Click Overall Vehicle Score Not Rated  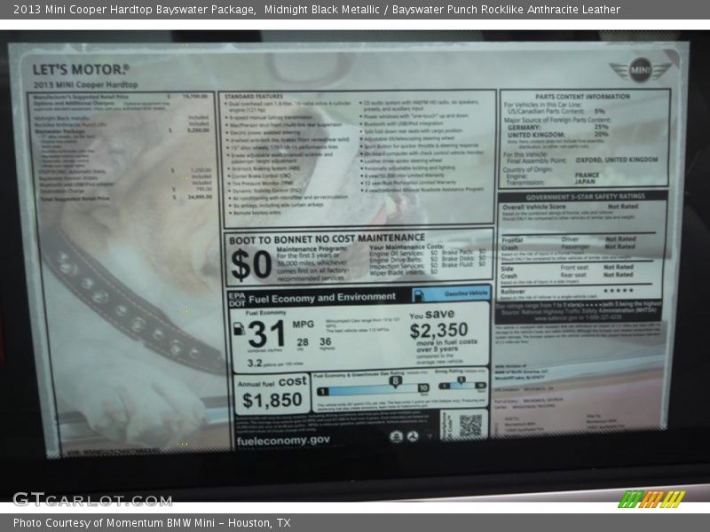click(x=570, y=207)
